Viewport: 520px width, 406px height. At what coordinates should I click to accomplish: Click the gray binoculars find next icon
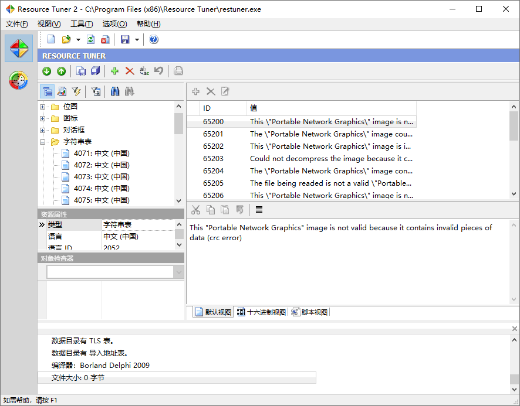[x=129, y=91]
